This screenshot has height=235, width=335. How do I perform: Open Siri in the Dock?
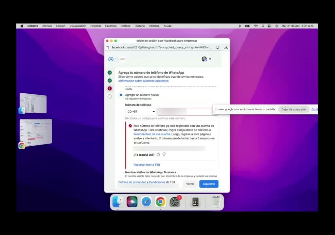tap(132, 202)
